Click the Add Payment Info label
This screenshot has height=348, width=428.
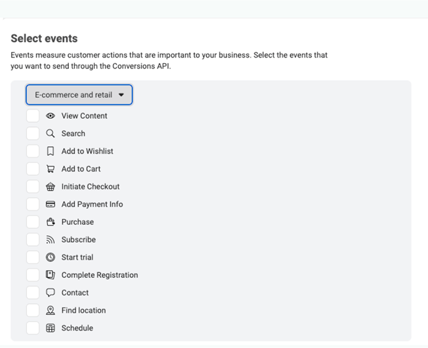(x=92, y=204)
